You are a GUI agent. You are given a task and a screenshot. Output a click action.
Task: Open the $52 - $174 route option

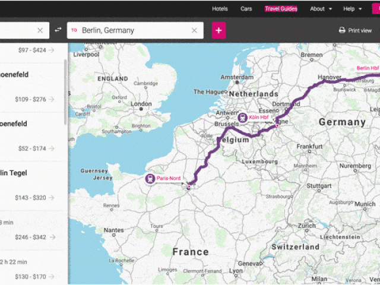click(x=52, y=148)
